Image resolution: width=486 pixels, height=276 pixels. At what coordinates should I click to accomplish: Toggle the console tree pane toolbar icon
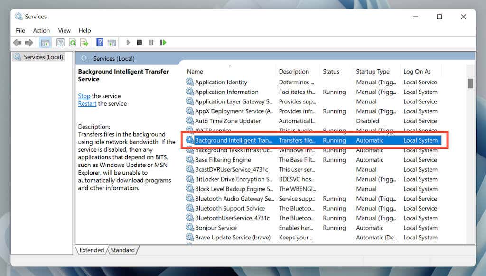45,42
